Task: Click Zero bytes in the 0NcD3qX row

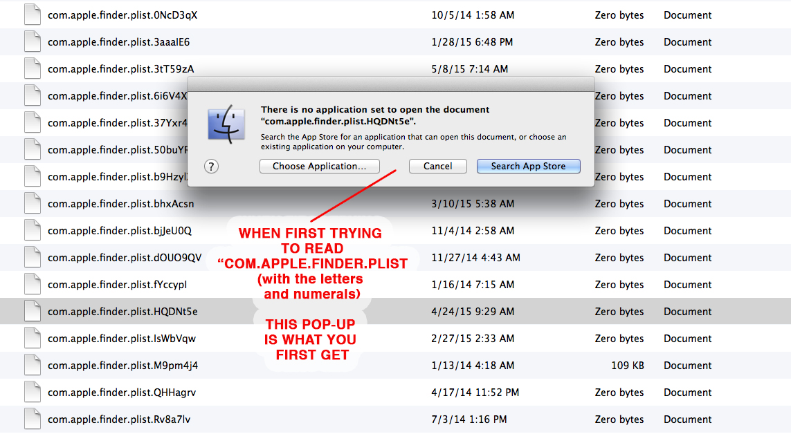Action: tap(619, 16)
